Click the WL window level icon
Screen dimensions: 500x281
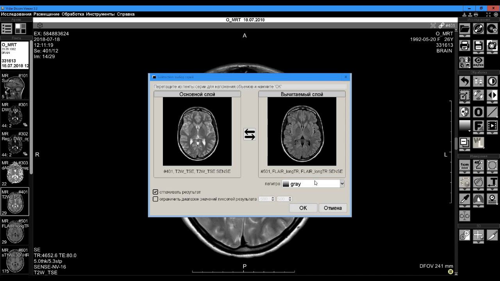click(478, 142)
